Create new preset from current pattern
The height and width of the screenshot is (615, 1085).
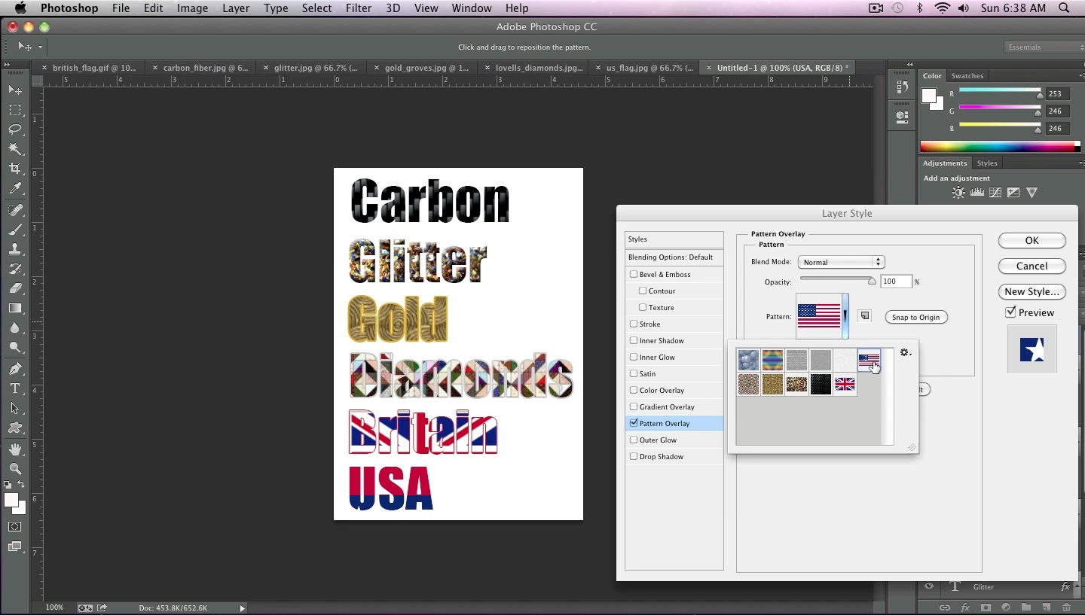coord(865,316)
